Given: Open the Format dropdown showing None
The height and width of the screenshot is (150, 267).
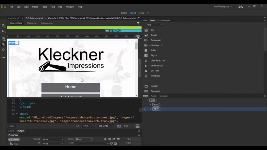Looking at the screenshot, I should [52, 139].
